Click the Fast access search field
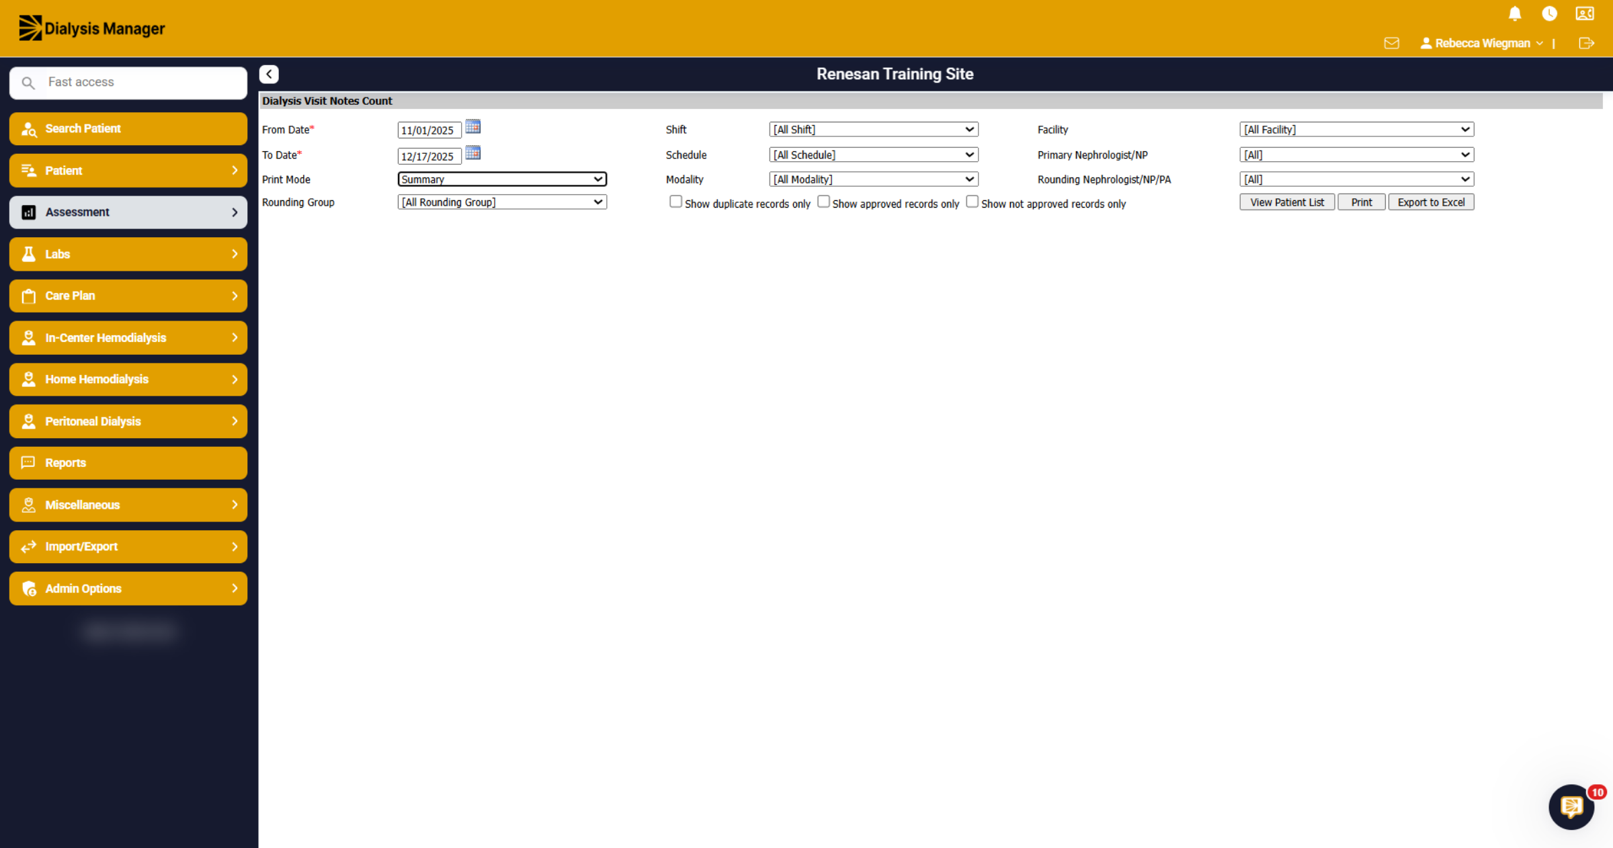The height and width of the screenshot is (848, 1613). coord(128,83)
